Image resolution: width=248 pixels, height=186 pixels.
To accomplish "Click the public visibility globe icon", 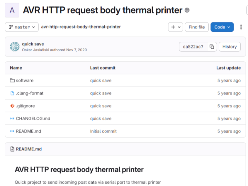I will pos(187,10).
